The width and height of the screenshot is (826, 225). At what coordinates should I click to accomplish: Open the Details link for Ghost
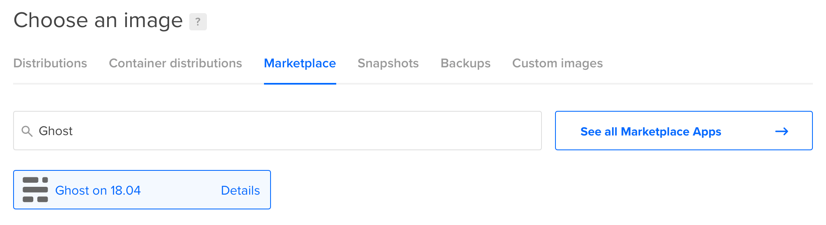pyautogui.click(x=240, y=191)
